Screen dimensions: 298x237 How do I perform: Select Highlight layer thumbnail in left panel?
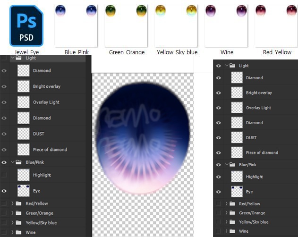click(x=24, y=175)
